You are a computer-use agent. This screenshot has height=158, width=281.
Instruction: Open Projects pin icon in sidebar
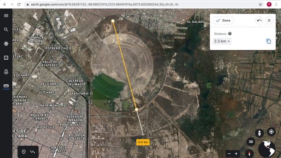pyautogui.click(x=6, y=72)
